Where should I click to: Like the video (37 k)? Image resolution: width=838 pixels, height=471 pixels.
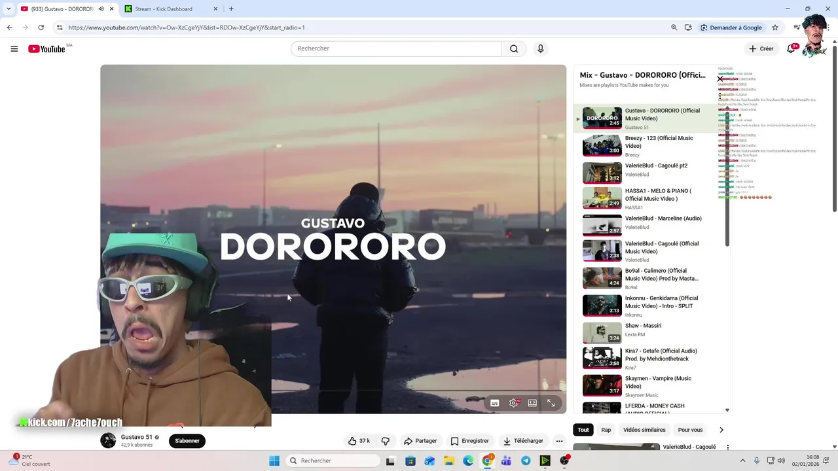point(359,441)
